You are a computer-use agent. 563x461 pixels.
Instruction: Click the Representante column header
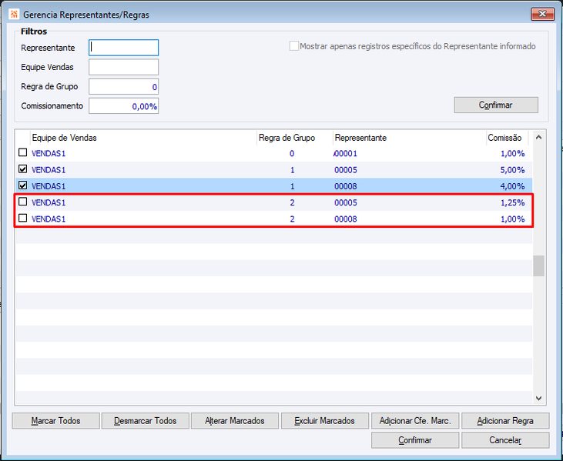pyautogui.click(x=409, y=138)
